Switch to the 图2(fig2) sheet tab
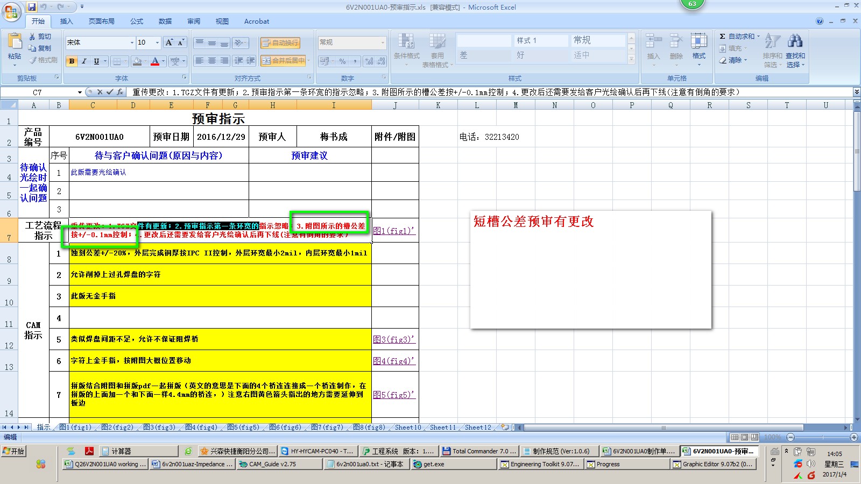This screenshot has height=484, width=861. coord(117,428)
